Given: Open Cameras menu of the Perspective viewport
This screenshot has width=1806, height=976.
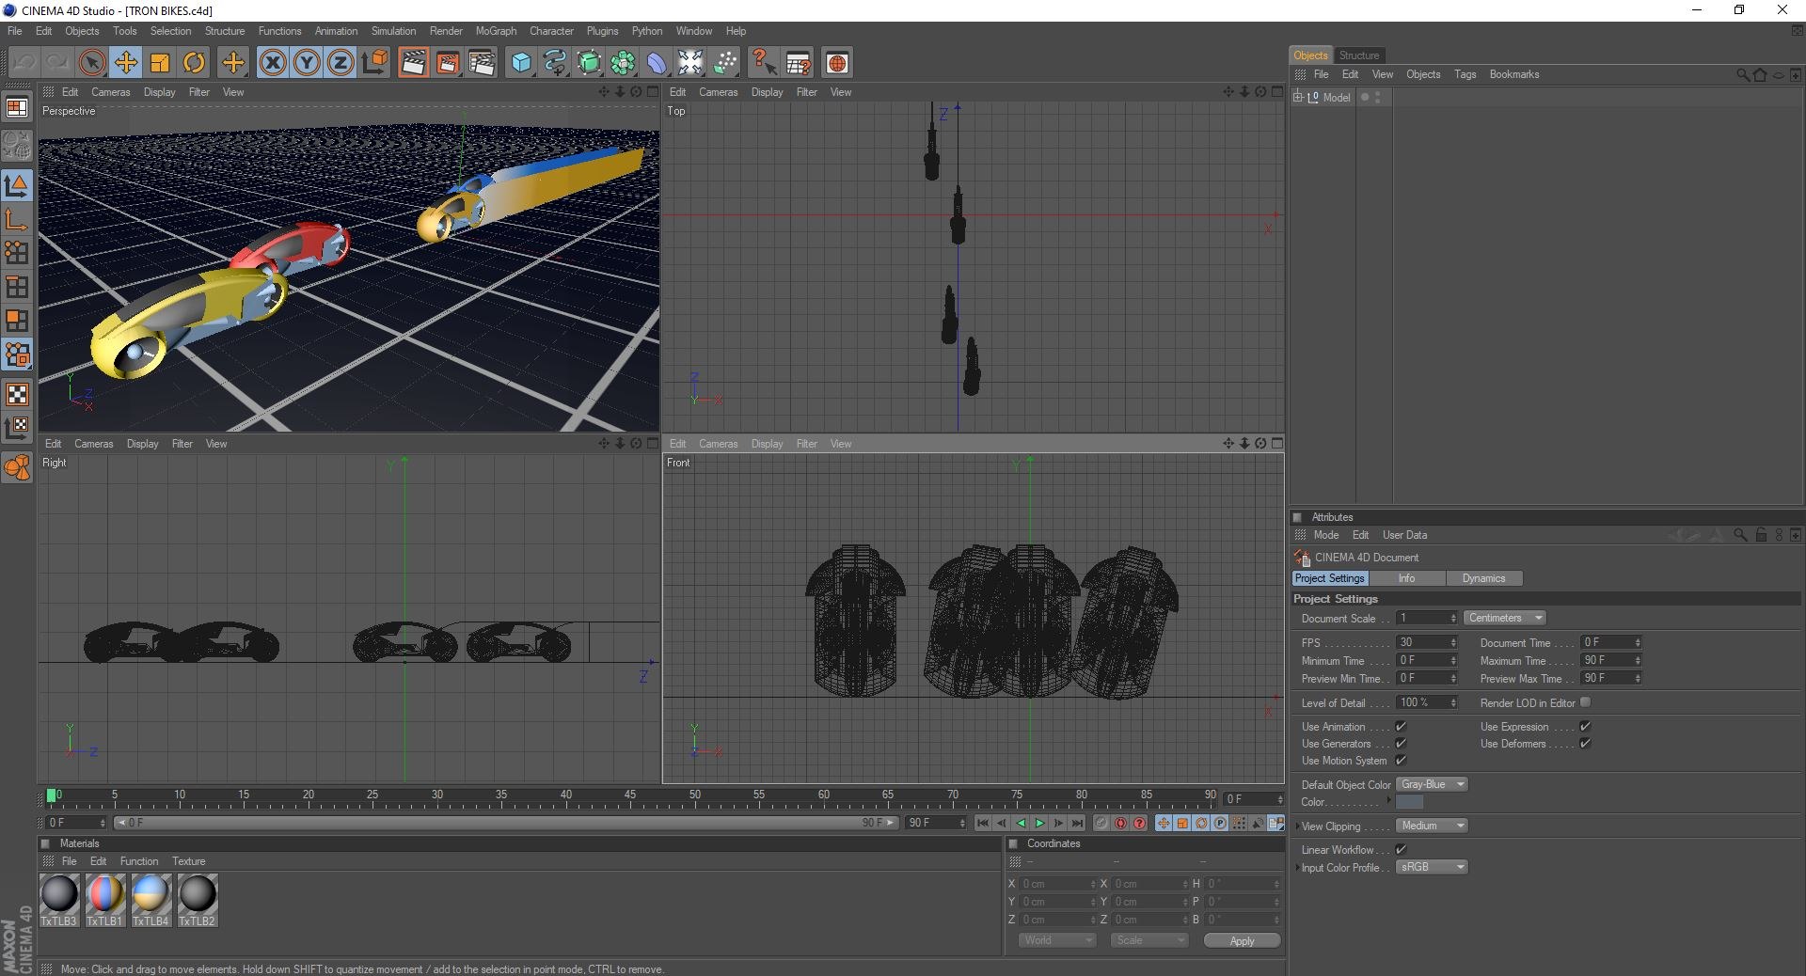Looking at the screenshot, I should [110, 92].
